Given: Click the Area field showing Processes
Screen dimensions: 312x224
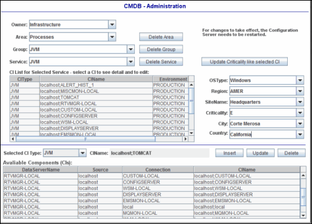Looking at the screenshot, I should [69, 37].
